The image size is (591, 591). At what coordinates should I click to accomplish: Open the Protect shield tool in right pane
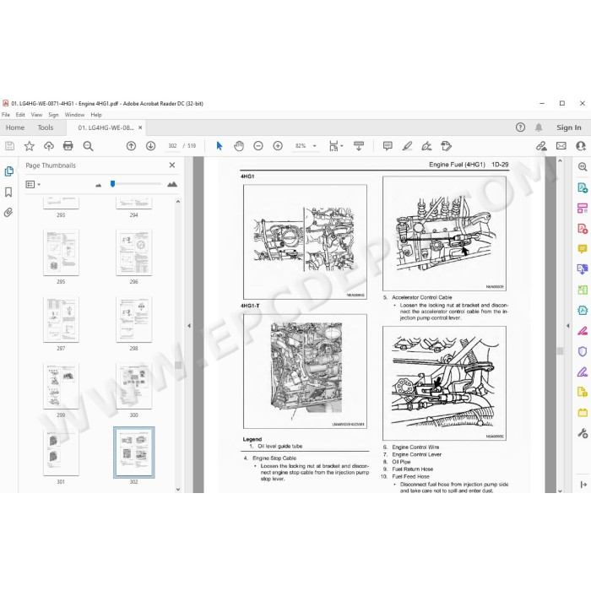pyautogui.click(x=583, y=351)
